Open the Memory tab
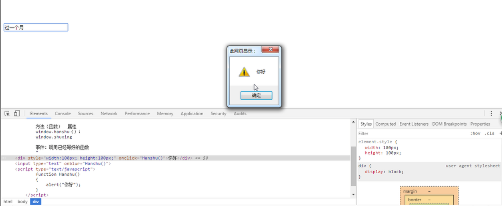502x206 pixels. pos(165,114)
